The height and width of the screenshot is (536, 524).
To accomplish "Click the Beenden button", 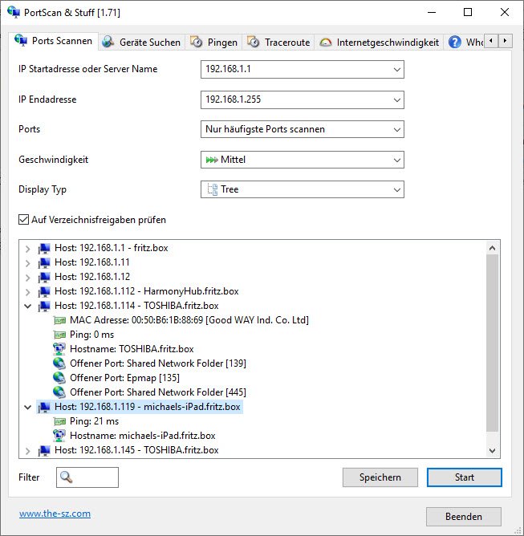I will tap(464, 517).
